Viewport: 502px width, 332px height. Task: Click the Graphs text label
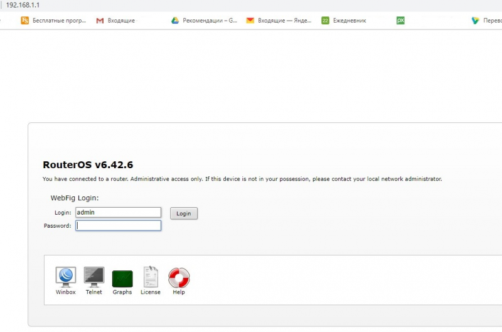point(122,292)
